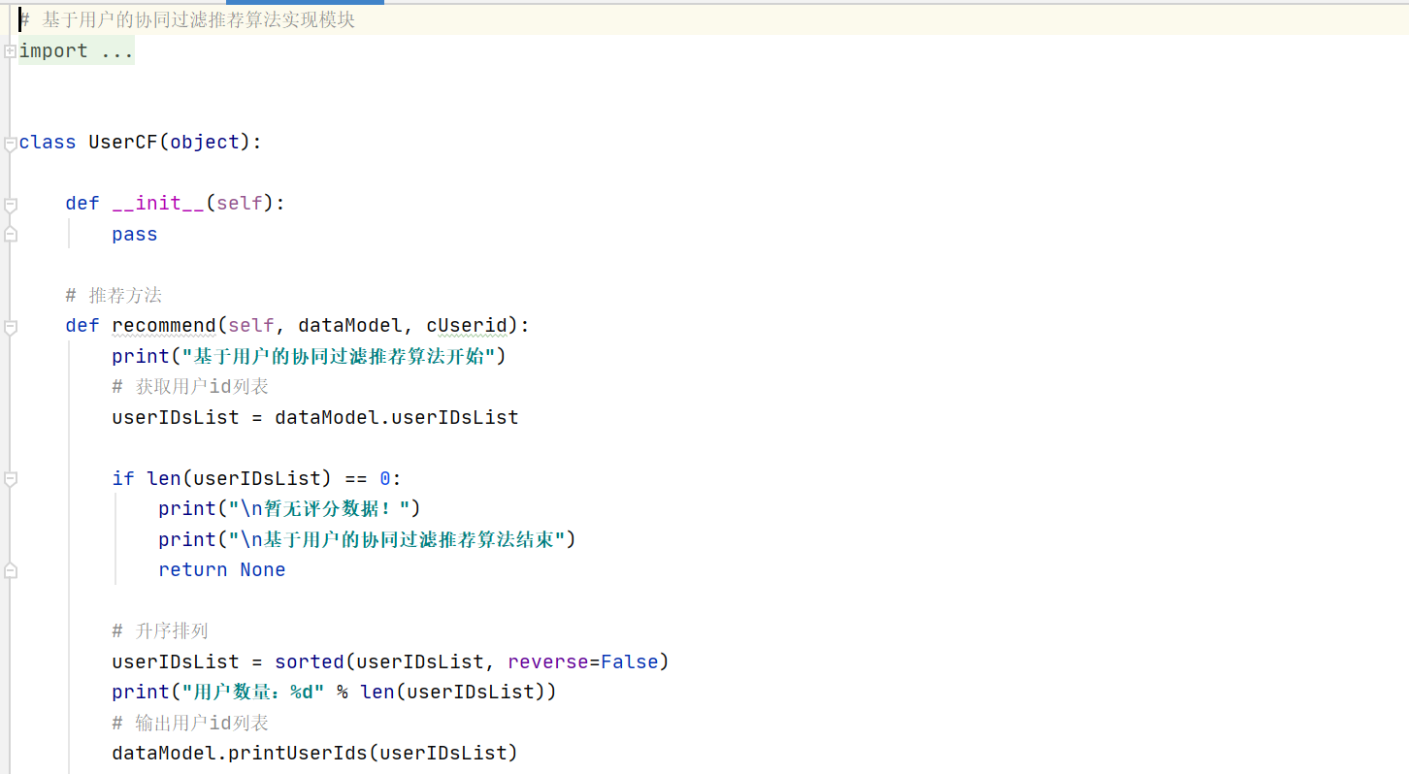The width and height of the screenshot is (1409, 774).
Task: Click the line print("\n基于用户的协同过滤推荐算法结束")
Action: (368, 539)
